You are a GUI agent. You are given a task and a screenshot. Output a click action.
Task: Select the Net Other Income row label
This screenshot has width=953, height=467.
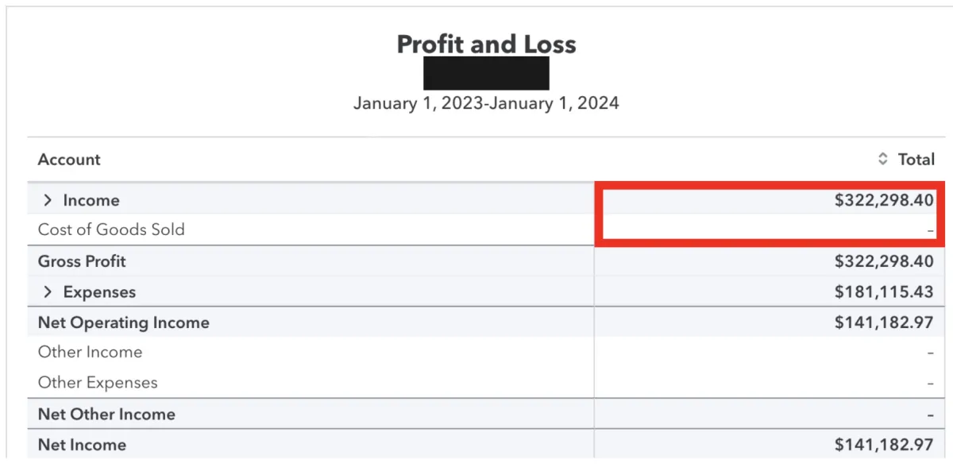tap(106, 414)
